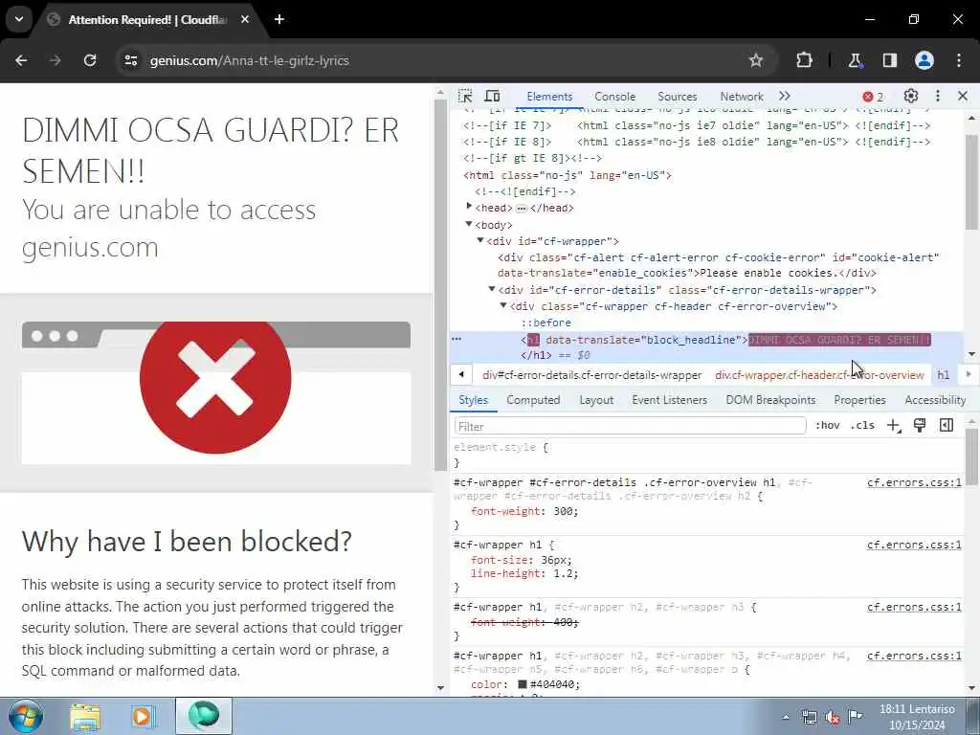
Task: Bookmark this page with star icon
Action: (756, 60)
